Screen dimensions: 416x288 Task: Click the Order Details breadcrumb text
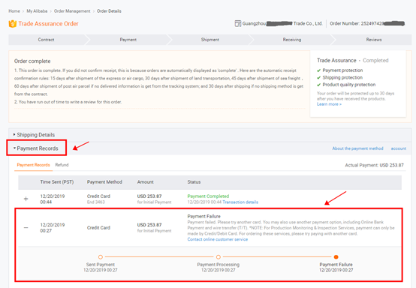pyautogui.click(x=109, y=10)
